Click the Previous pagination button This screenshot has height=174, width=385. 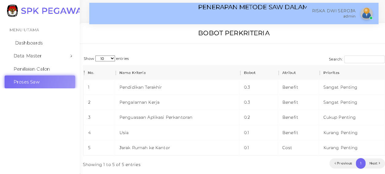[343, 163]
